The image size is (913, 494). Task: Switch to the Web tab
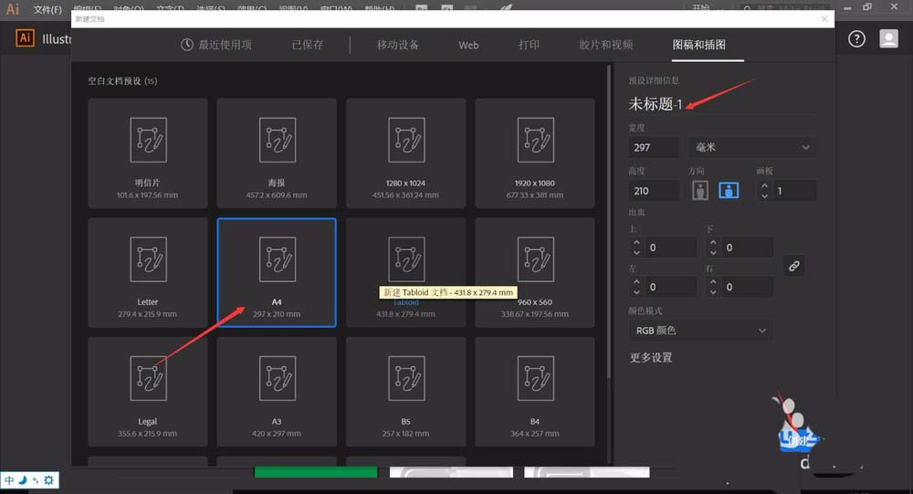(468, 45)
